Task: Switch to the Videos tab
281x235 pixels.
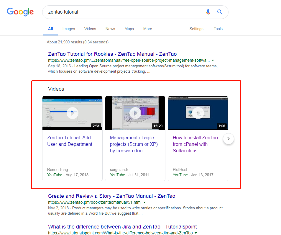Action: coord(90,29)
